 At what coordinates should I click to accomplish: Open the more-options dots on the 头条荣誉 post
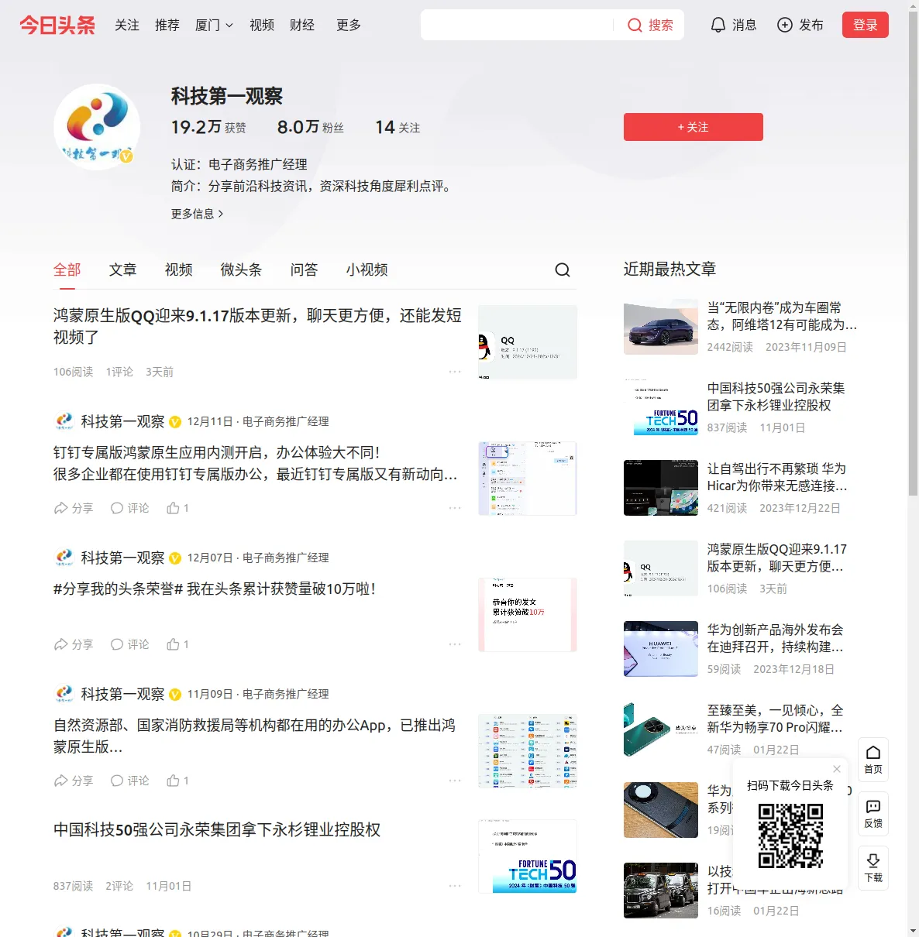click(455, 644)
